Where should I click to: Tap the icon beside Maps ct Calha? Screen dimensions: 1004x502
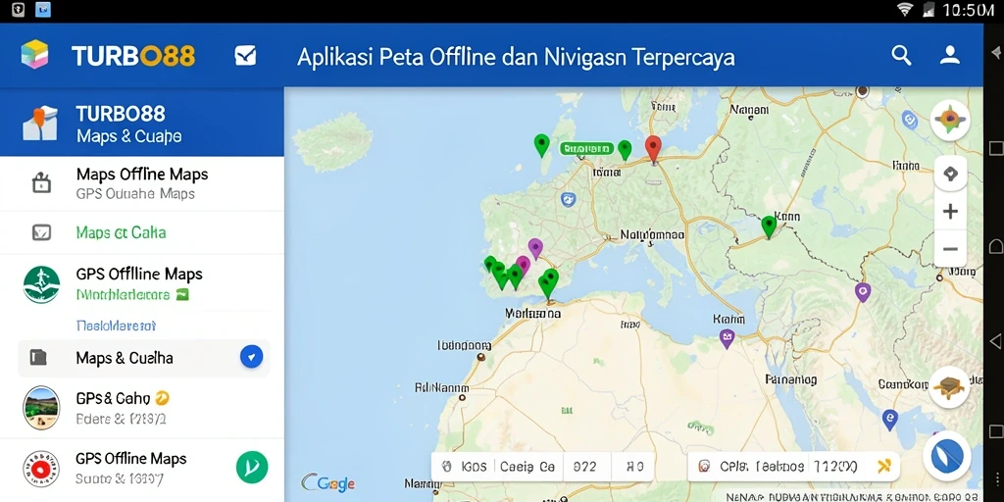click(x=41, y=231)
